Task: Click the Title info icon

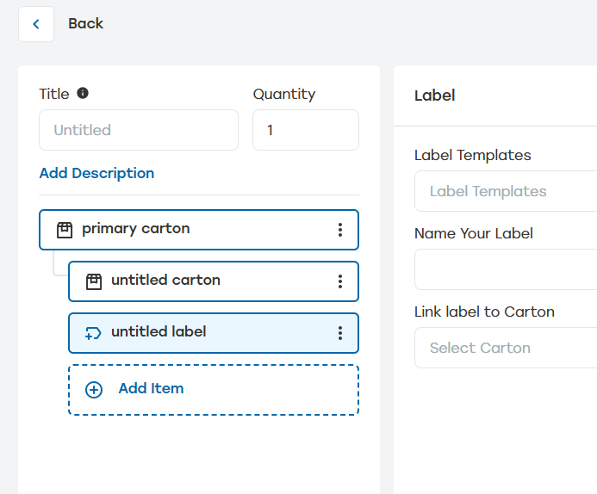Action: coord(83,93)
